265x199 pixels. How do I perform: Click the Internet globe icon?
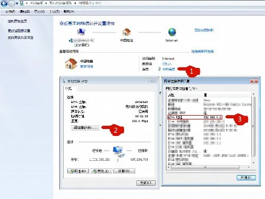click(172, 32)
